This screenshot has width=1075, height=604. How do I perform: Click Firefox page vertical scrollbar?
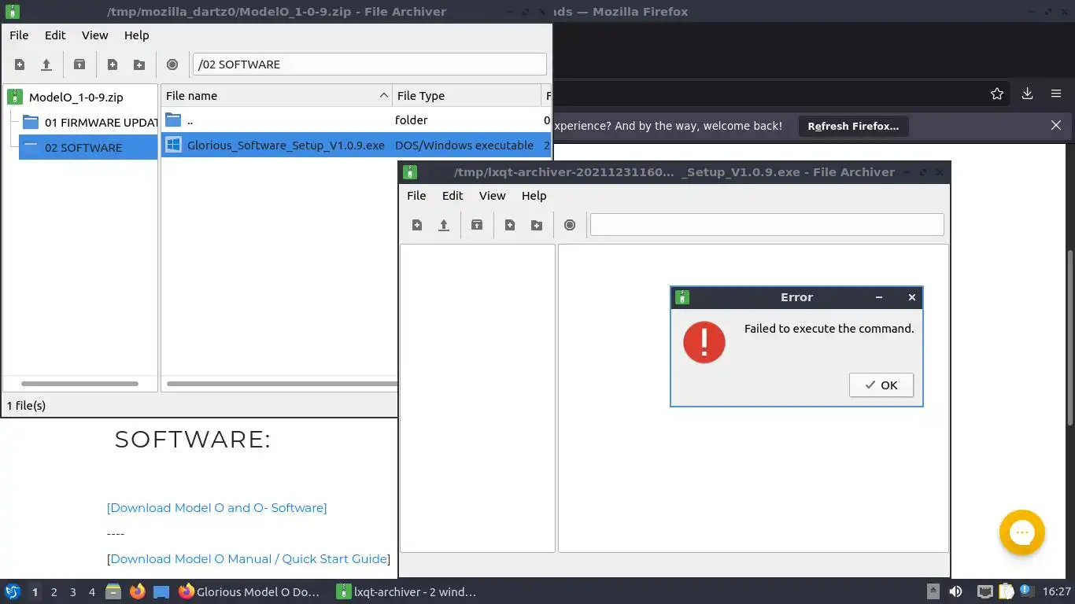(x=1069, y=338)
